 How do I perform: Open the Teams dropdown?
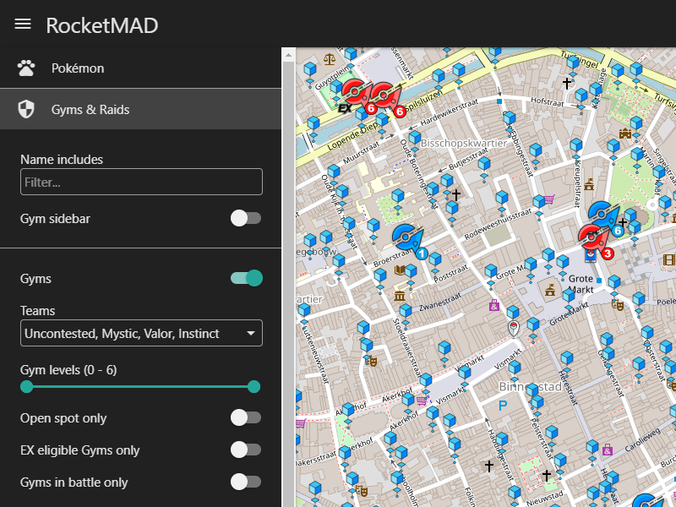[141, 334]
